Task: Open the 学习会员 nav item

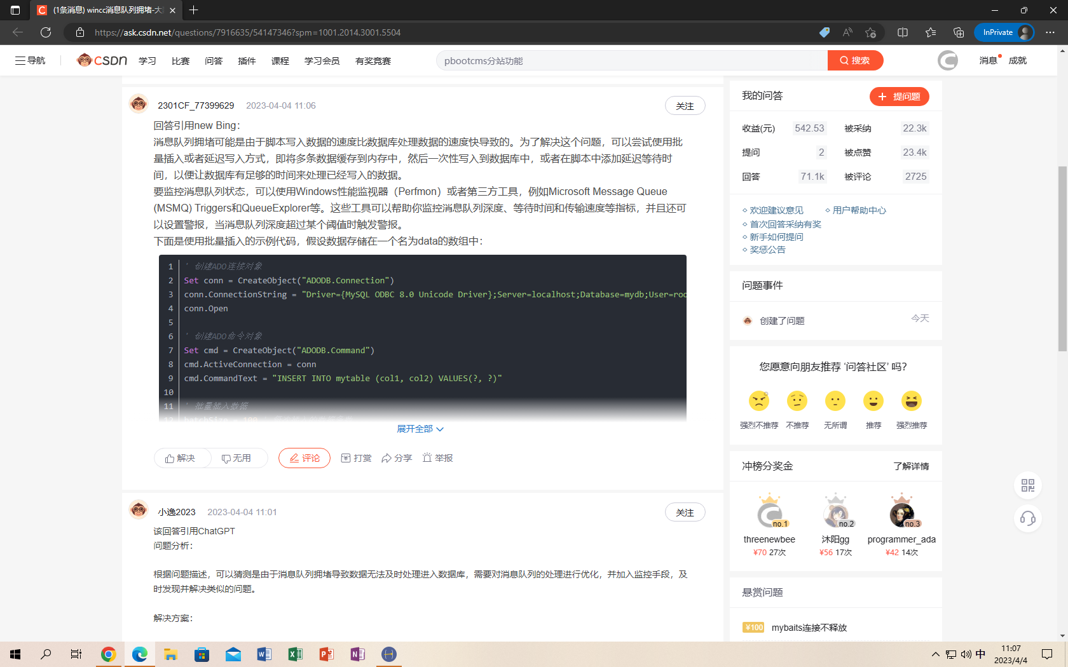Action: click(322, 61)
